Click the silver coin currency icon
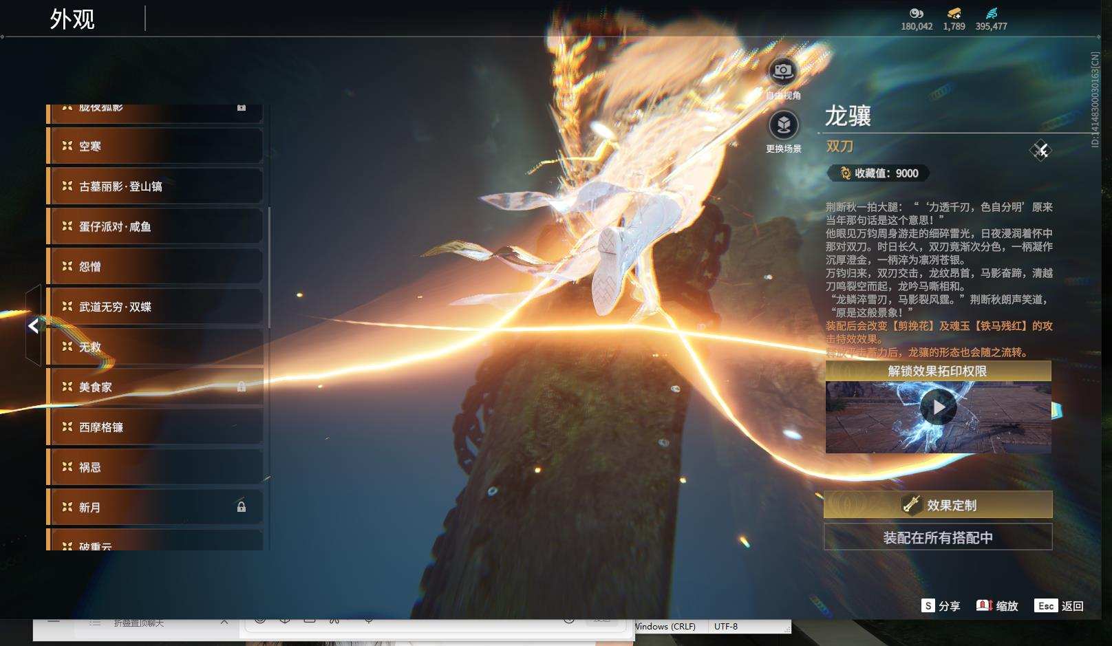 (x=917, y=13)
